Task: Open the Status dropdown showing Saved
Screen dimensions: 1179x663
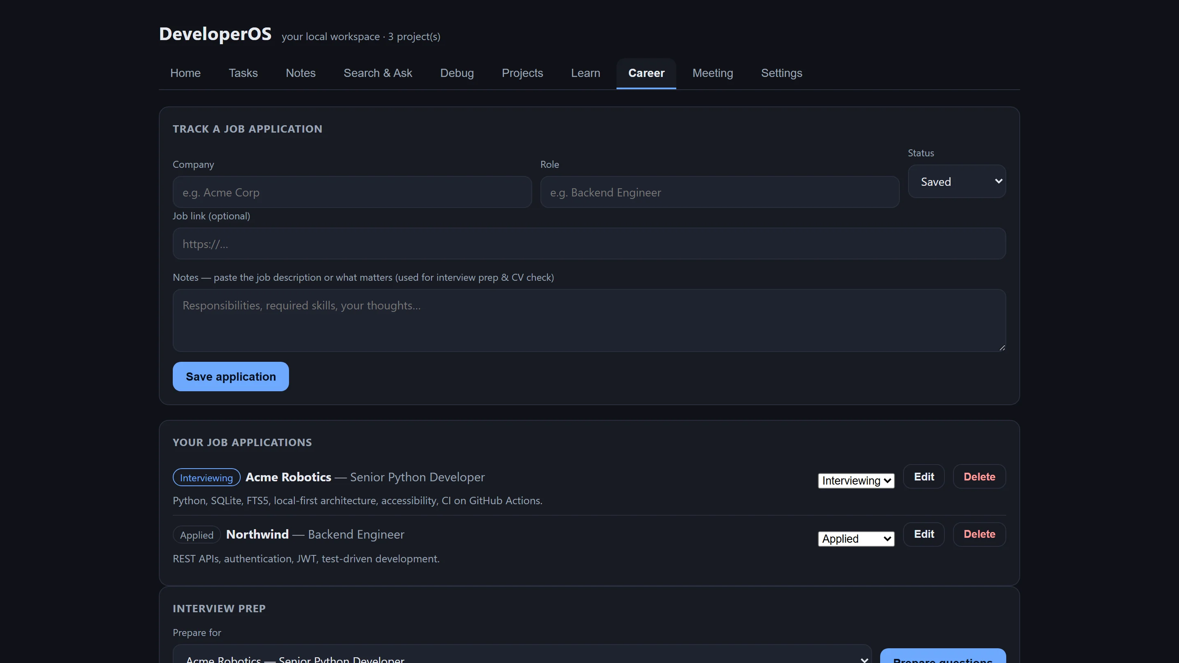Action: [957, 182]
